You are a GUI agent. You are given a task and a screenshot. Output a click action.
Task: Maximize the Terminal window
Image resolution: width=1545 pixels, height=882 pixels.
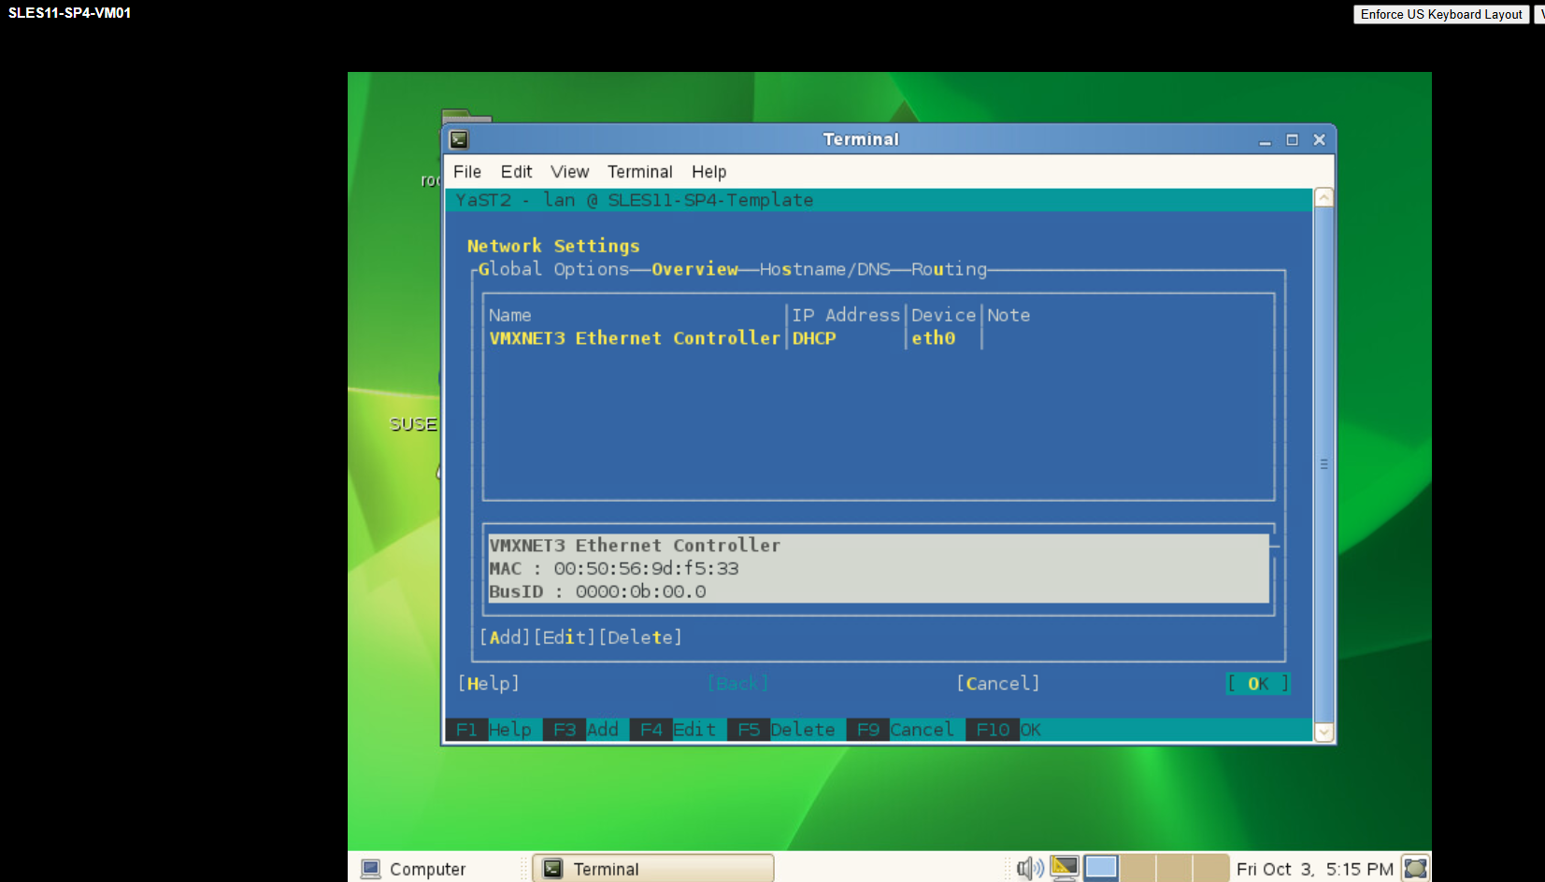1292,140
